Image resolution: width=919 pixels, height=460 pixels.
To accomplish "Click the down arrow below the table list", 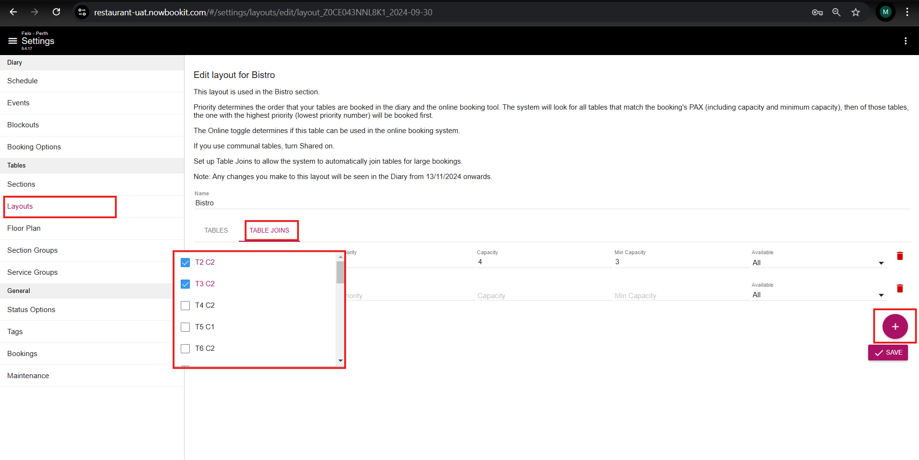I will (340, 360).
